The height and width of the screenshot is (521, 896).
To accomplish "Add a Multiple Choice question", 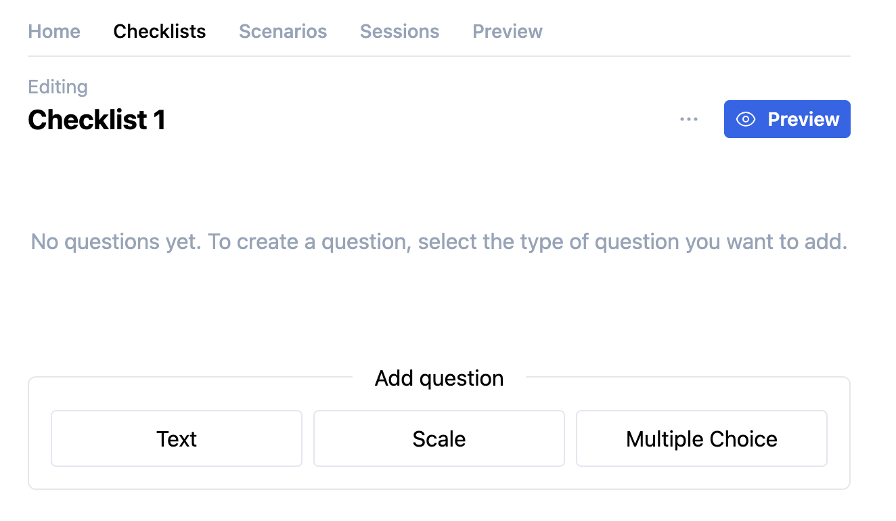I will coord(702,438).
